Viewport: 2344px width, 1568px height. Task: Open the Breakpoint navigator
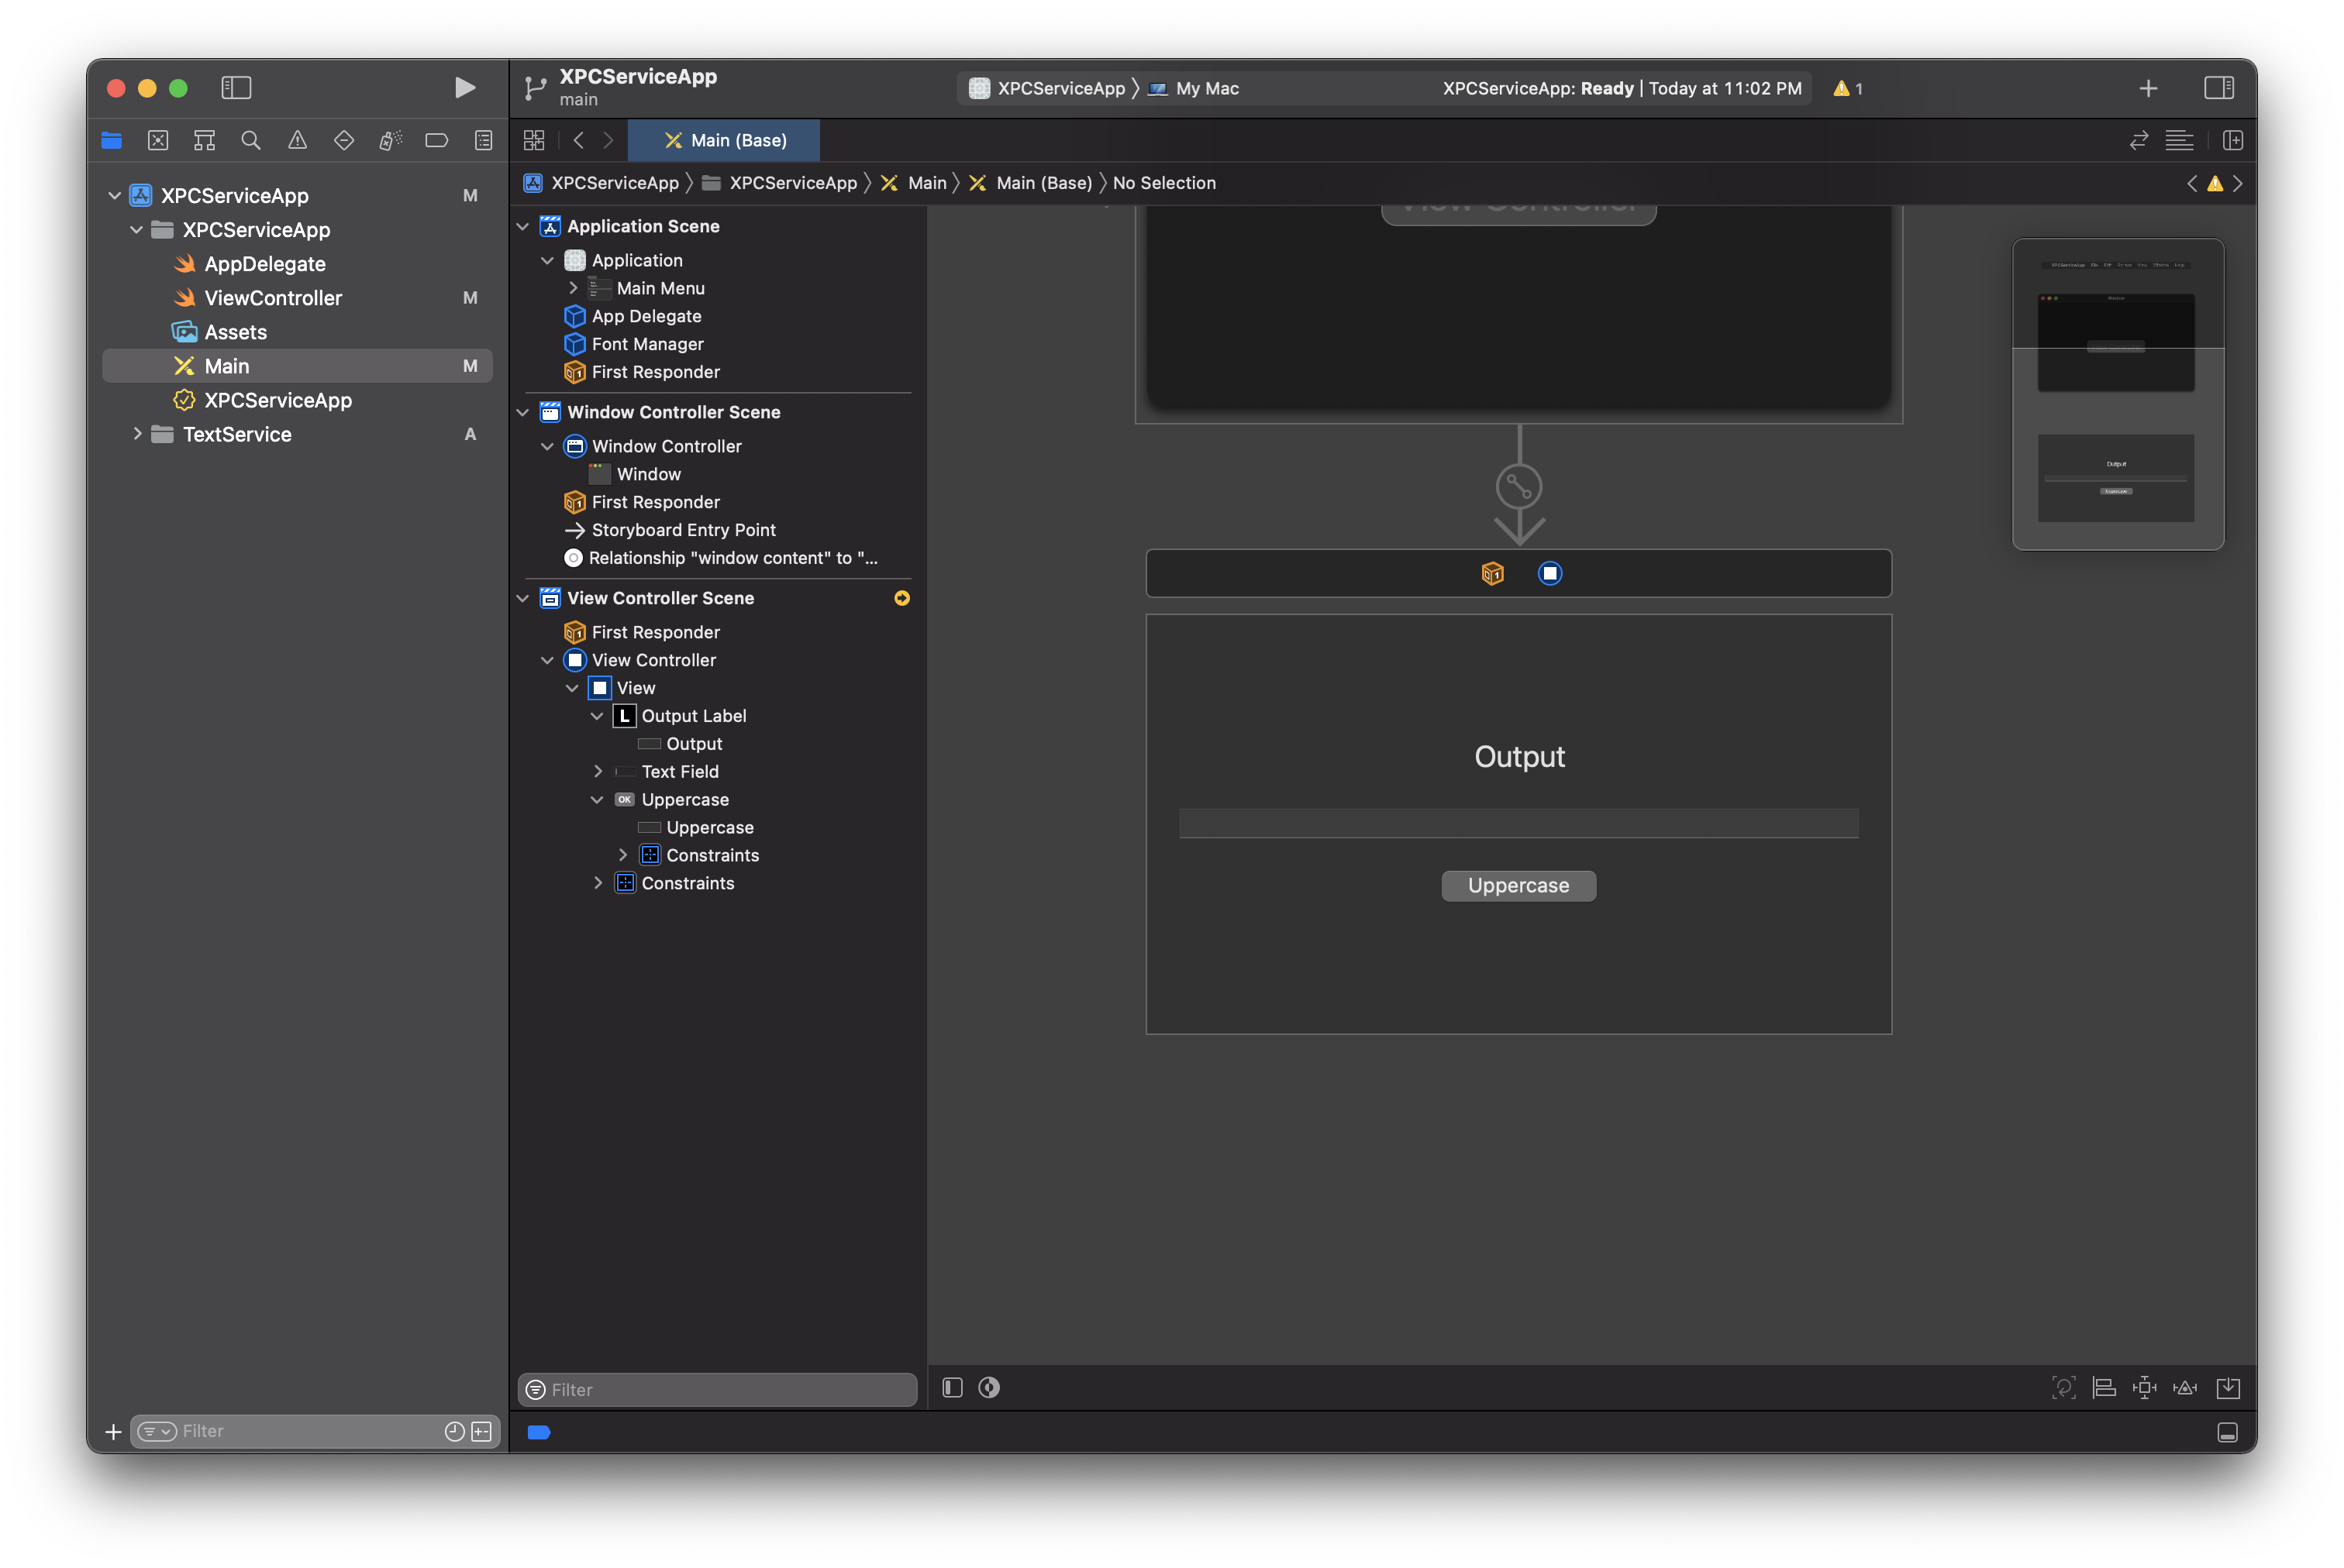pos(437,141)
